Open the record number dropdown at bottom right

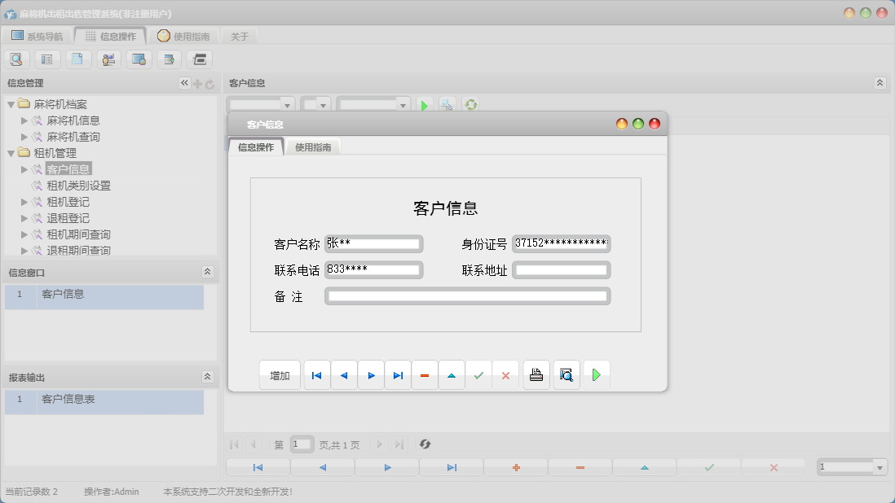(879, 466)
